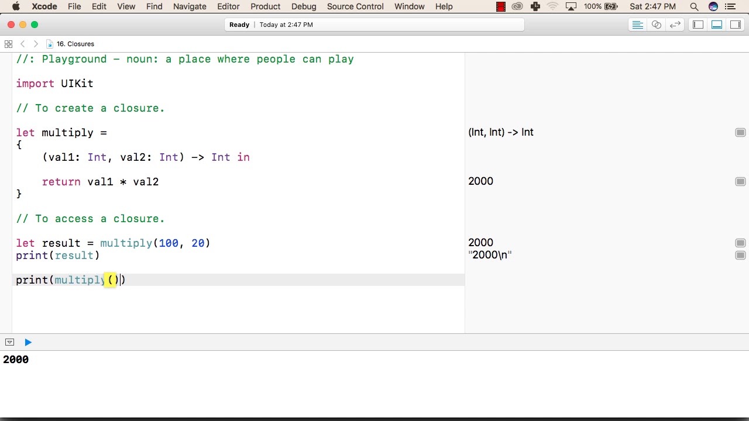Open the Find menu

[154, 6]
